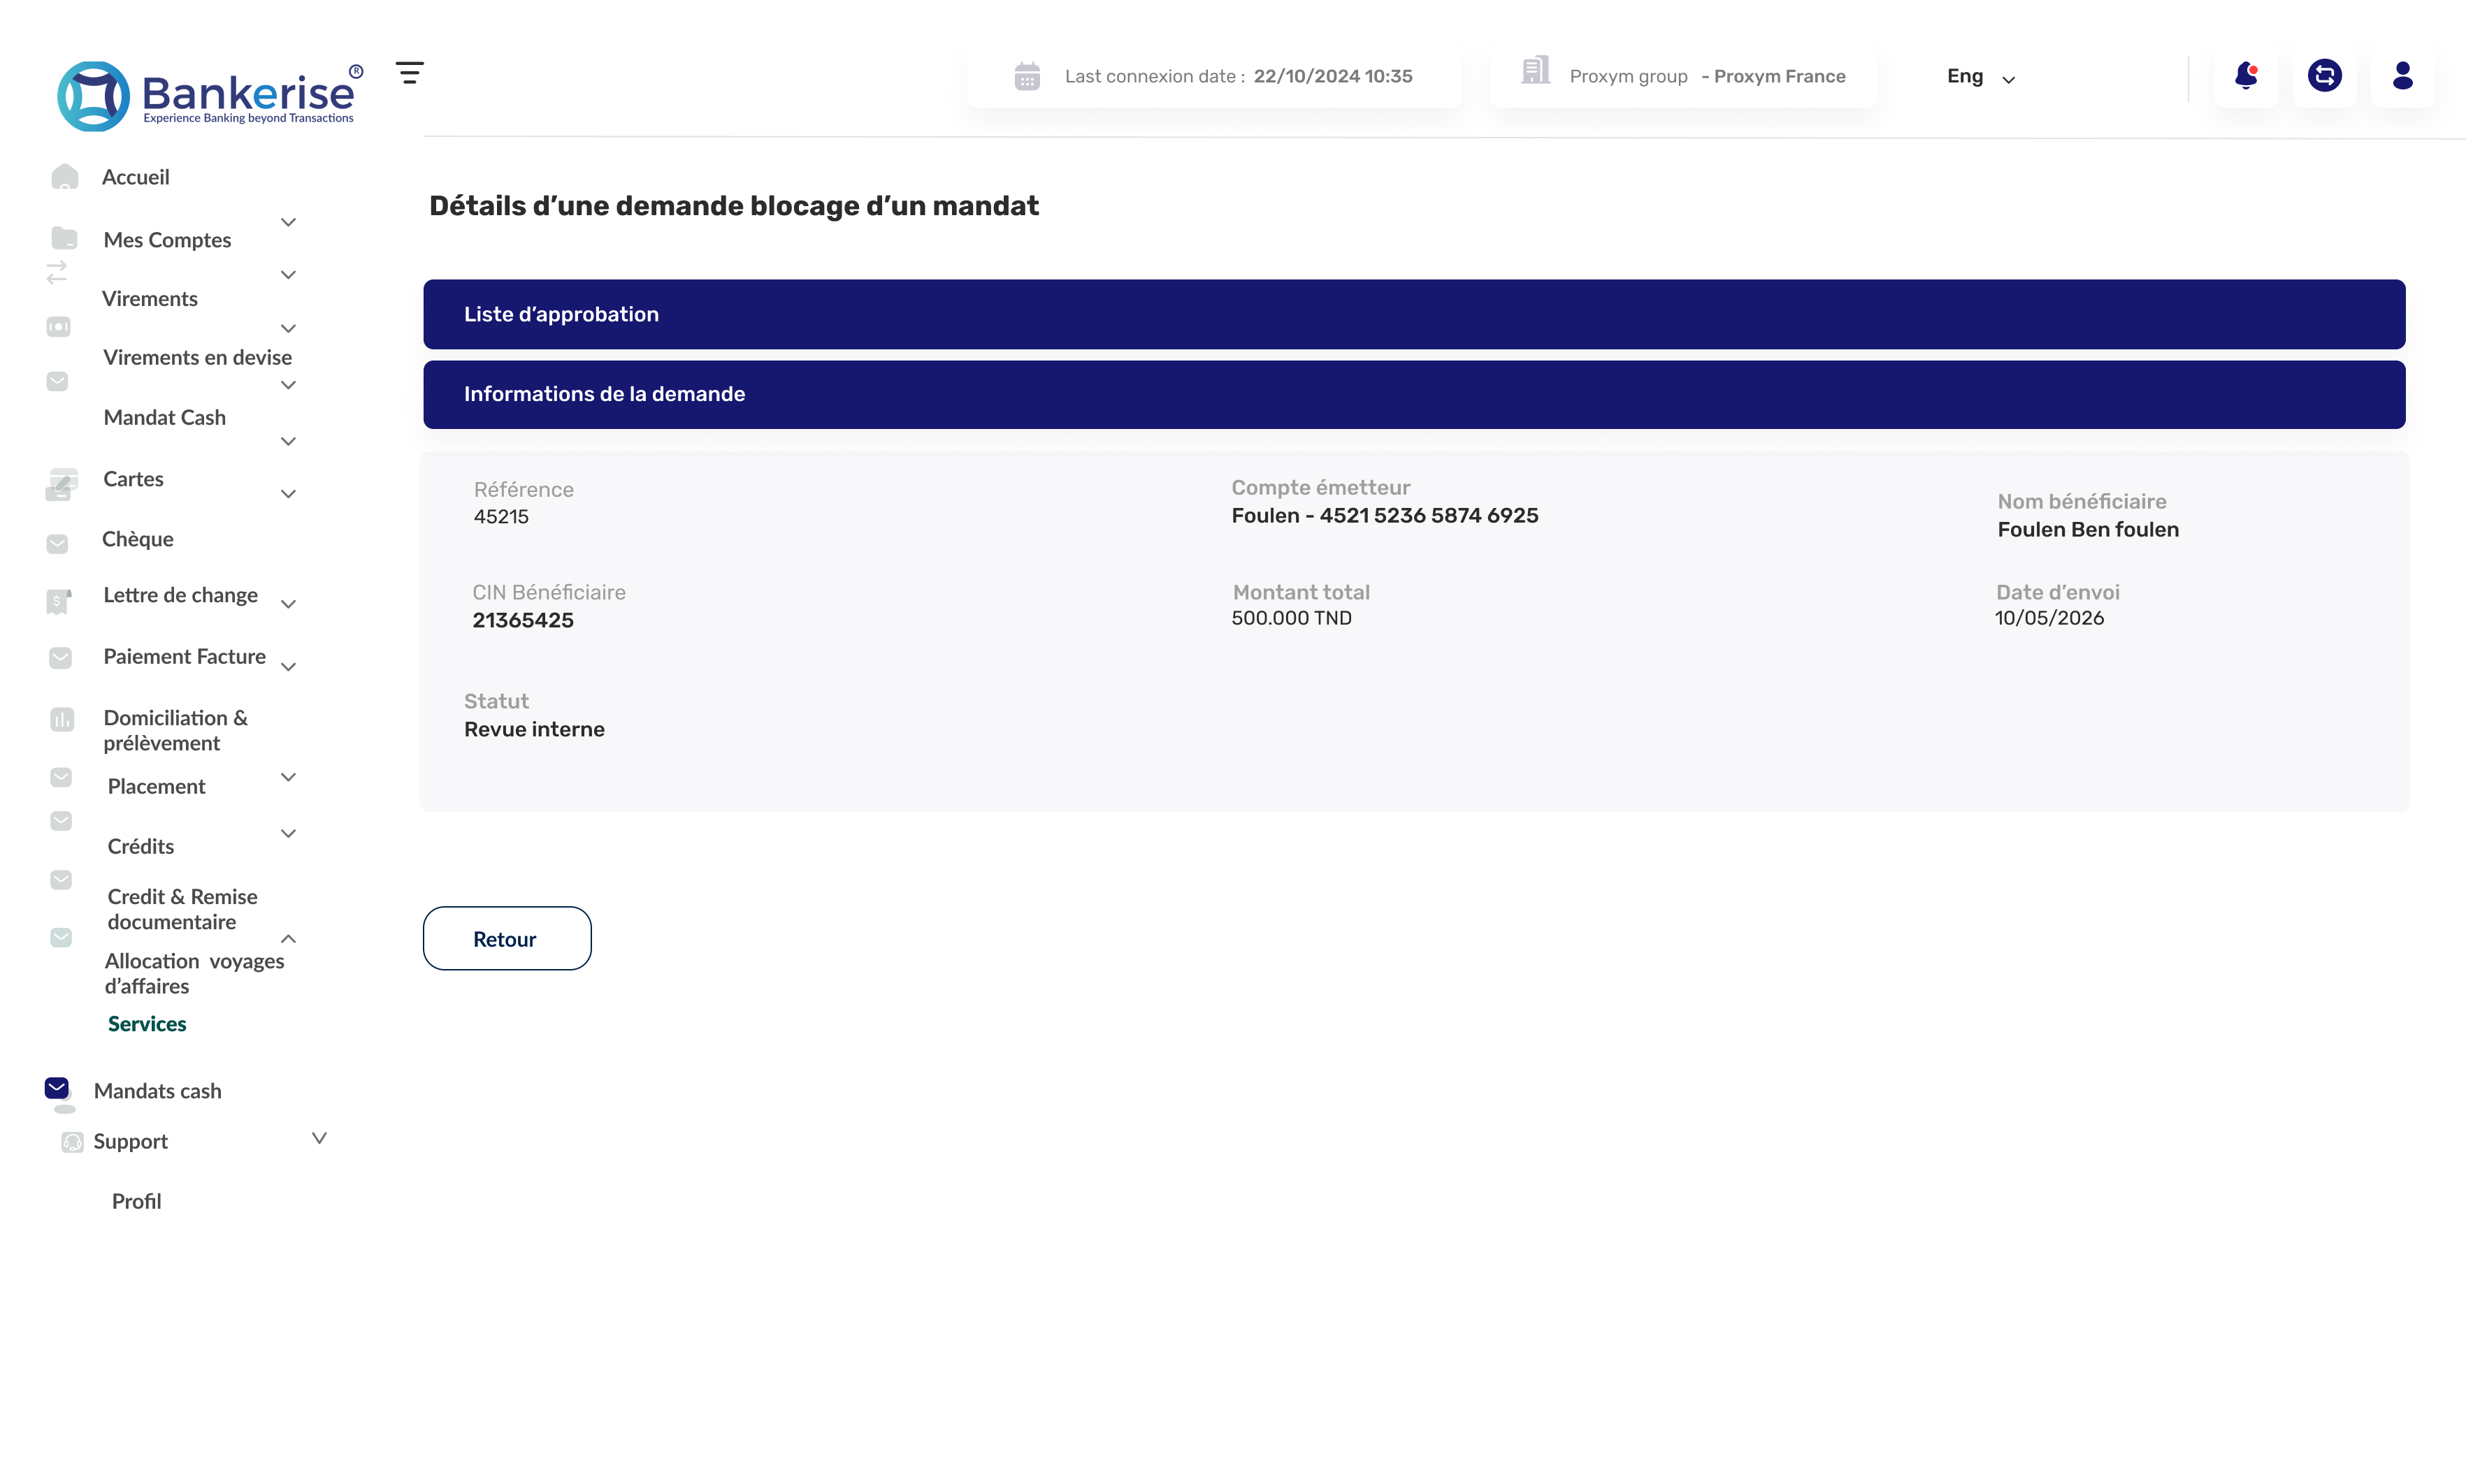Click last connexion date 22/10/2024 10:35
The width and height of the screenshot is (2466, 1484).
[x=1332, y=76]
